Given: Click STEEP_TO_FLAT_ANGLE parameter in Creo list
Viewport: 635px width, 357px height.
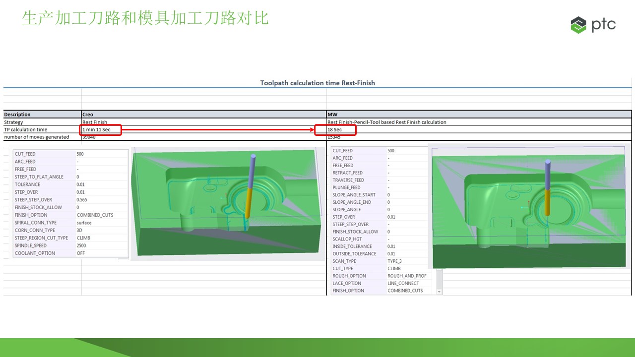Looking at the screenshot, I should tap(39, 177).
